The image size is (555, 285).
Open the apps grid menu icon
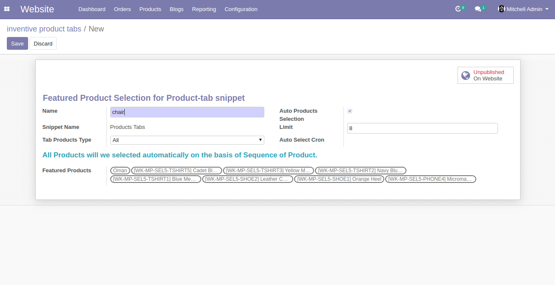click(7, 9)
